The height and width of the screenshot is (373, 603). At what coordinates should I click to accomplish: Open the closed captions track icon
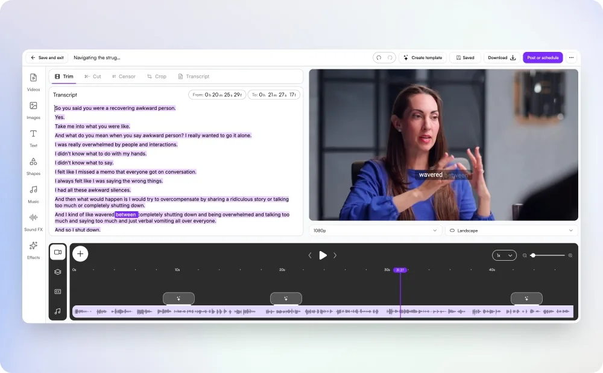(58, 292)
